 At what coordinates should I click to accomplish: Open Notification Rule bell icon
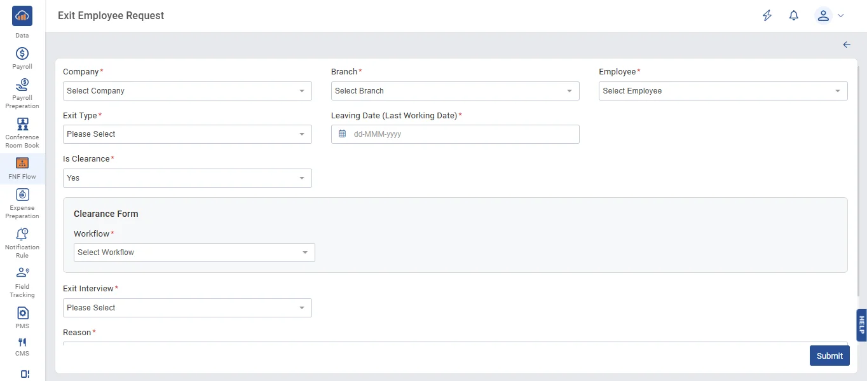point(22,234)
